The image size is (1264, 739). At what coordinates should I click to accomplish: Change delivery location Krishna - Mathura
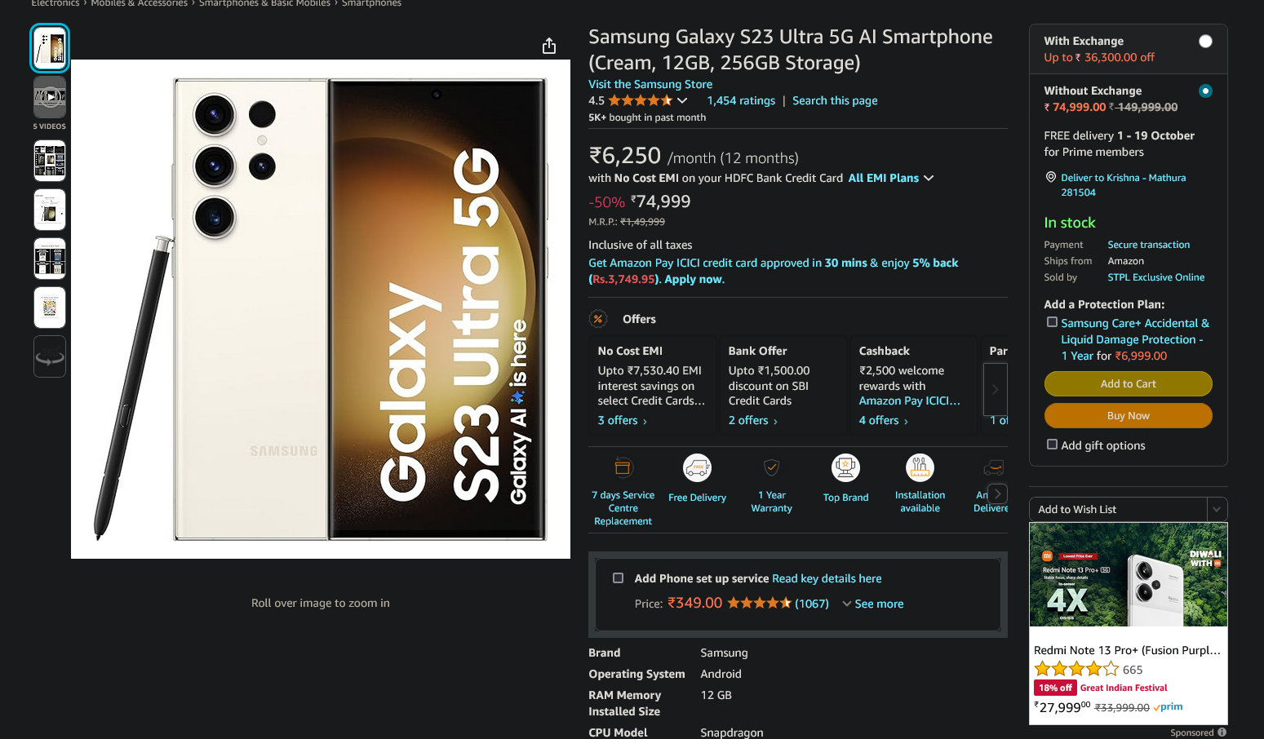tap(1123, 185)
